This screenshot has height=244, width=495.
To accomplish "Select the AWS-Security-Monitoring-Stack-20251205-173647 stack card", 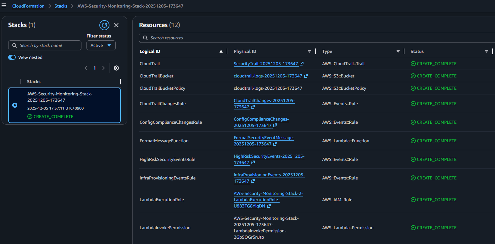I will pos(64,105).
